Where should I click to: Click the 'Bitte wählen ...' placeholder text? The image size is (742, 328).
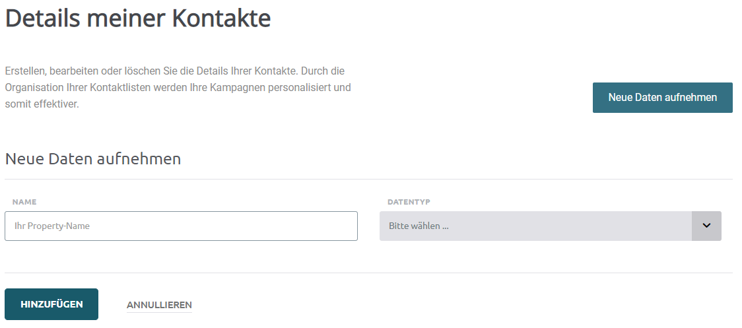[x=419, y=226]
